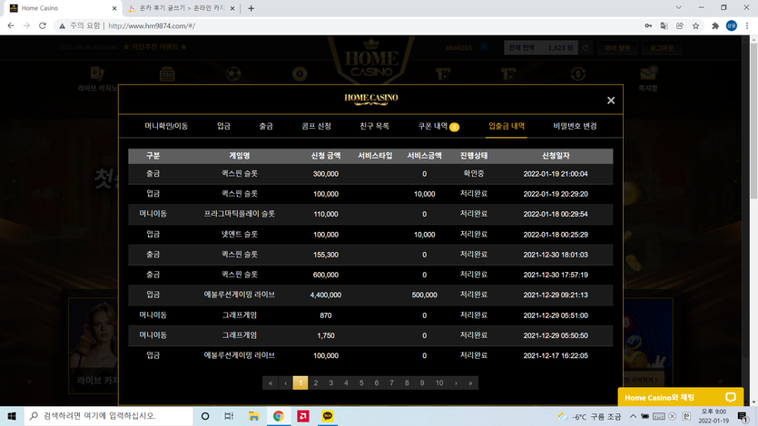The width and height of the screenshot is (758, 426).
Task: Open the tab search dropdown arrow
Action: click(x=679, y=8)
